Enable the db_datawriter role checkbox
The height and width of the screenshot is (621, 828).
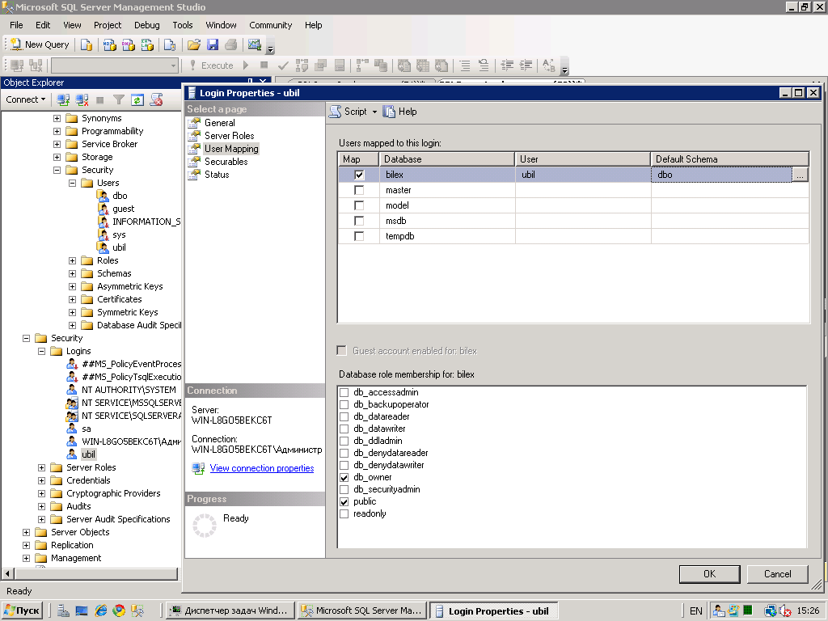(344, 429)
